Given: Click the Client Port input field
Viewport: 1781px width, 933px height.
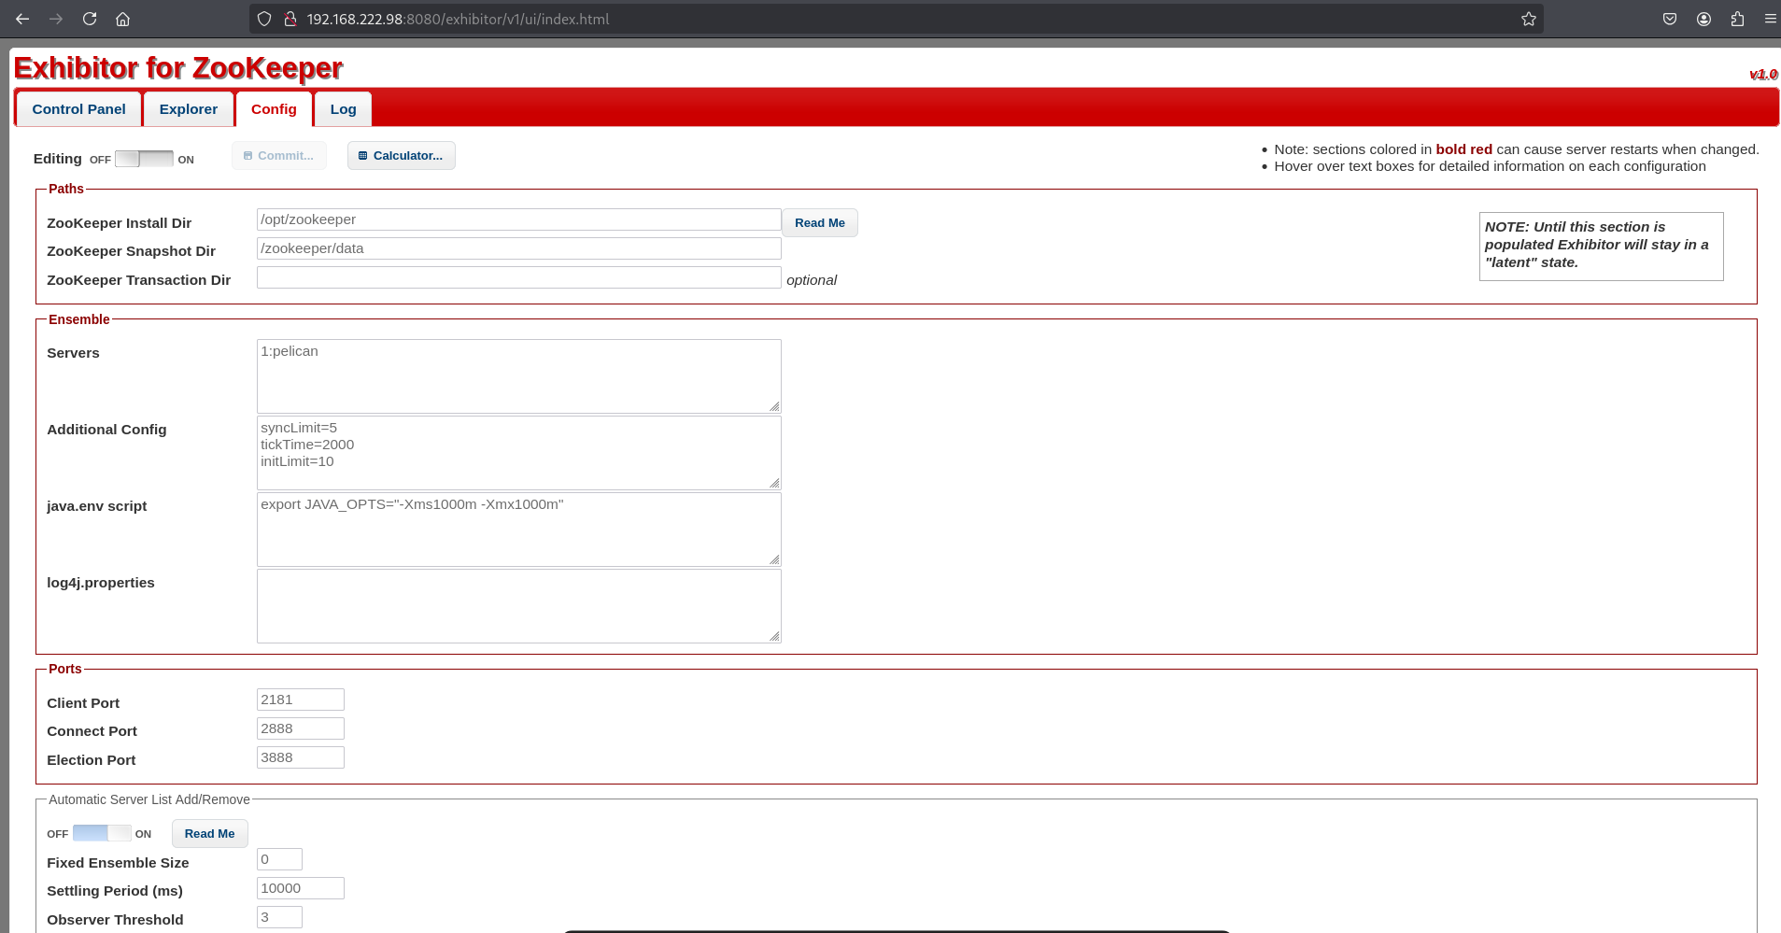Looking at the screenshot, I should click(300, 700).
